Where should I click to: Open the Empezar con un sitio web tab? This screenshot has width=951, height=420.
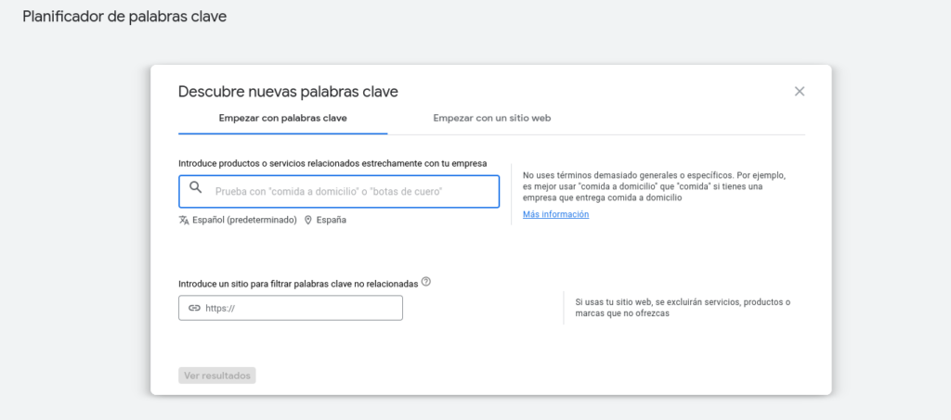pyautogui.click(x=492, y=119)
